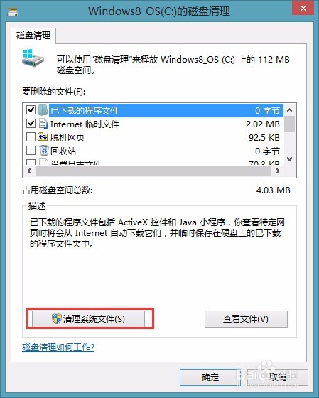Check the 回收站 checkbox

point(31,151)
